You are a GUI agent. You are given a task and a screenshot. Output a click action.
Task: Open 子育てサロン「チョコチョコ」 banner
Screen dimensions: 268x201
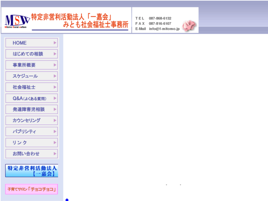tap(31, 189)
